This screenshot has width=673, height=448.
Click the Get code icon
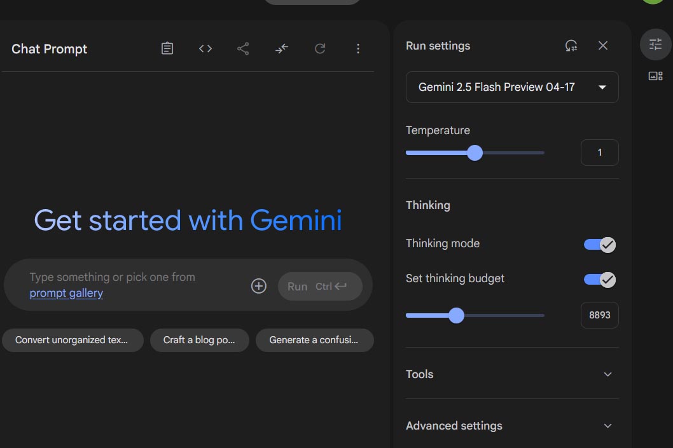click(x=205, y=49)
